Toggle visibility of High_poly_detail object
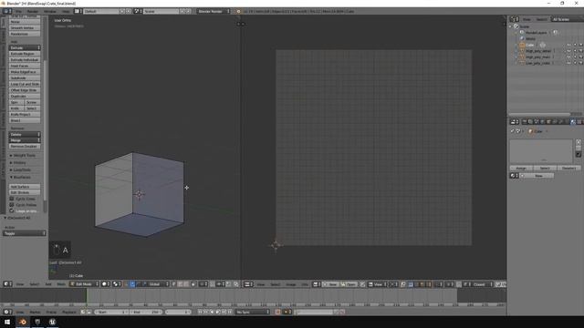Viewport: 584px width, 328px height. click(x=568, y=51)
